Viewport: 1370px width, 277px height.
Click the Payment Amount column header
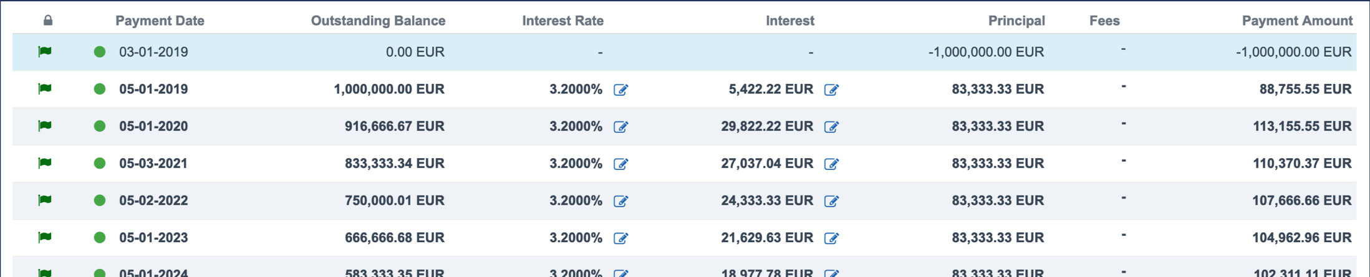coord(1297,21)
